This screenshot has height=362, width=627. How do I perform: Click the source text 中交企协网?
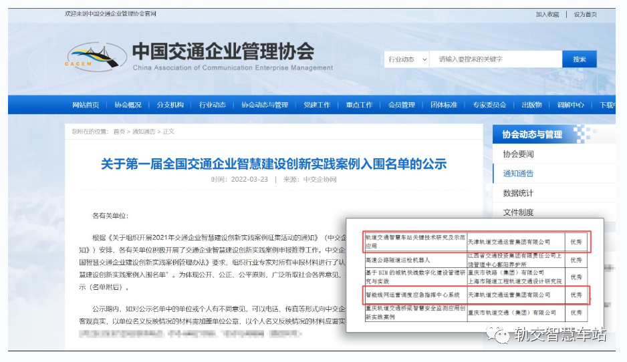click(320, 180)
